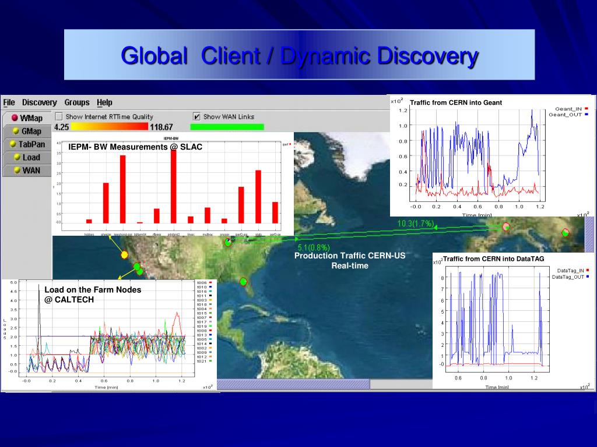The width and height of the screenshot is (597, 447).
Task: Click the red ball icon beside WMap
Action: pos(15,118)
